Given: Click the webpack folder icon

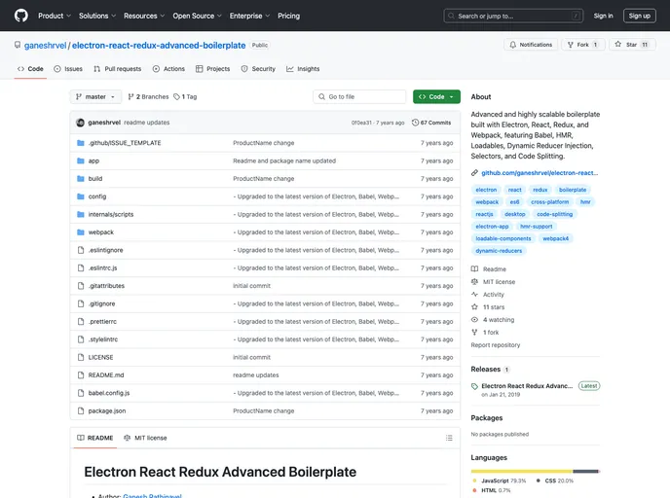Looking at the screenshot, I should 80,232.
